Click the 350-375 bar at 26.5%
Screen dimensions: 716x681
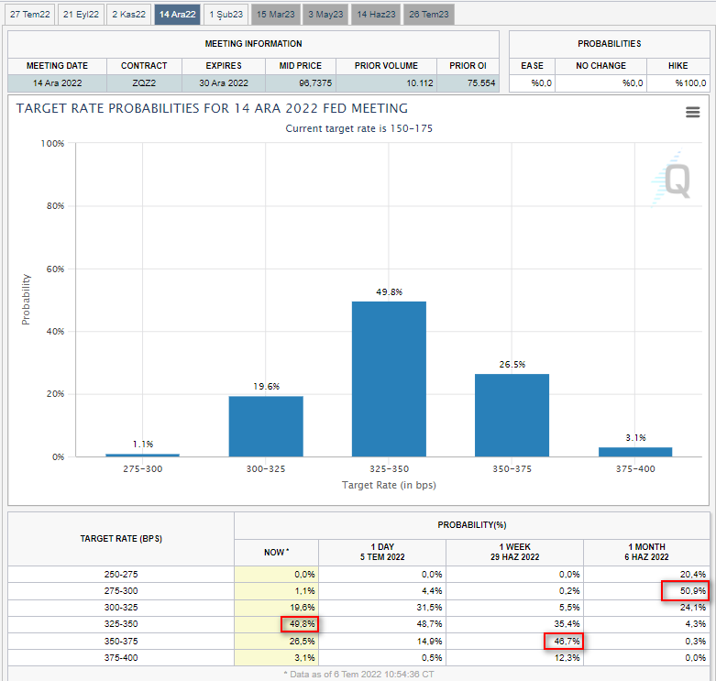(x=512, y=415)
